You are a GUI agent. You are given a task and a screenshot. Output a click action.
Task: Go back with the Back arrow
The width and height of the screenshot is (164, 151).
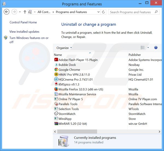click(7, 12)
